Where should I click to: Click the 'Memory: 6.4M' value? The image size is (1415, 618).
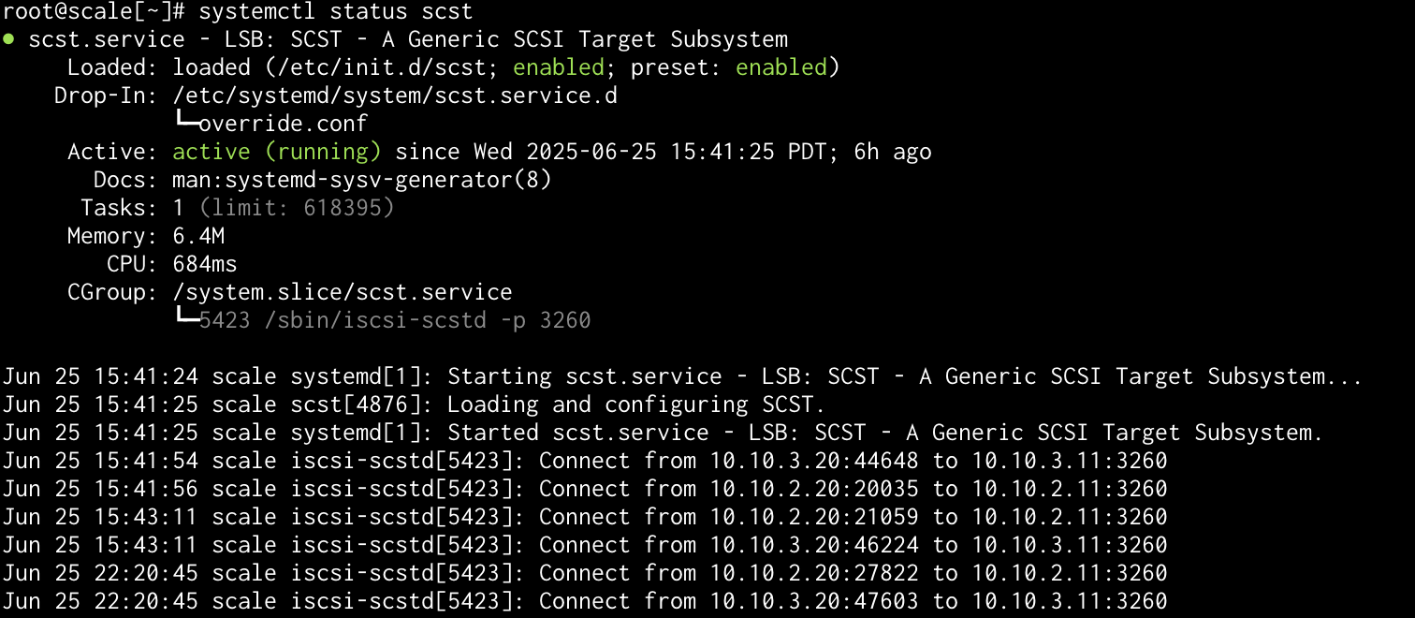198,236
